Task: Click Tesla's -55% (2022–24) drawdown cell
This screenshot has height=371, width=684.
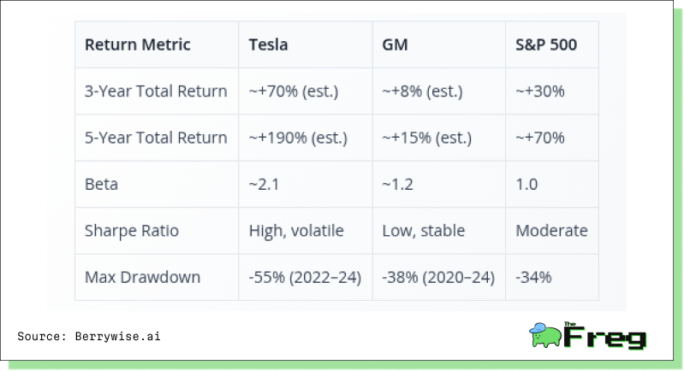Action: coord(305,277)
